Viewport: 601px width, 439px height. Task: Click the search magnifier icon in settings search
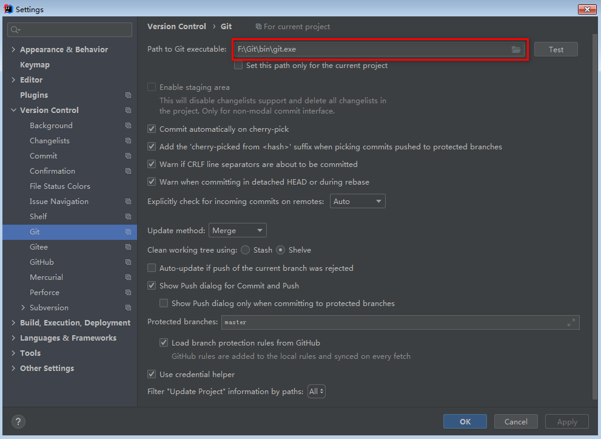coord(15,30)
